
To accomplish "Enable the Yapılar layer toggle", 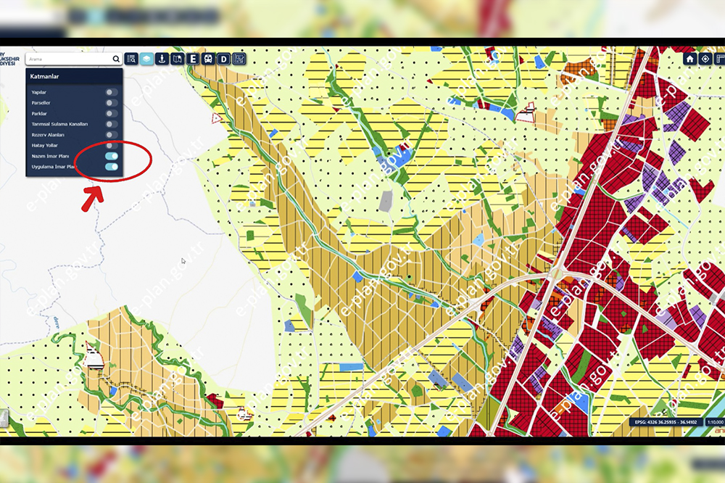I will (x=111, y=93).
